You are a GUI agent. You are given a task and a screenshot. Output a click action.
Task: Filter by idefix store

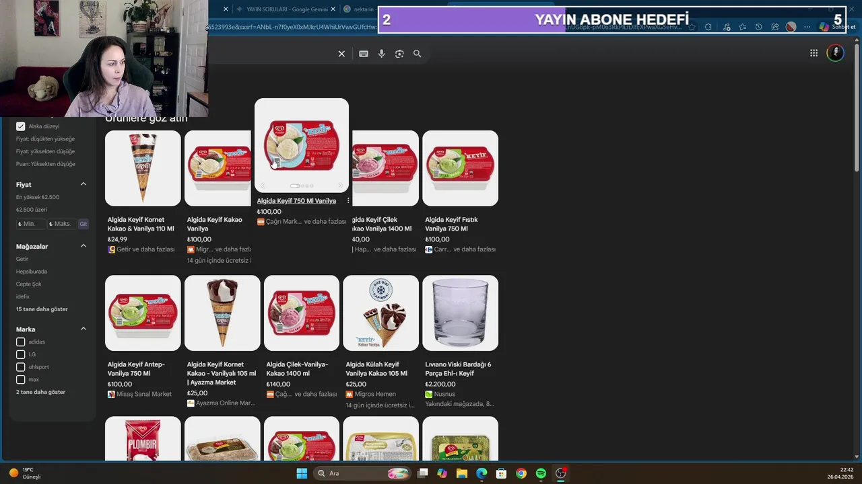23,296
